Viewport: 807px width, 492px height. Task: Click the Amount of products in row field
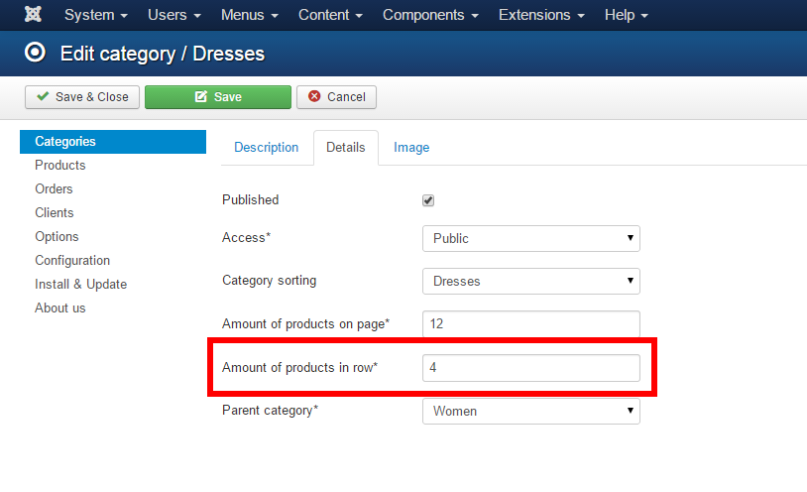click(x=530, y=368)
